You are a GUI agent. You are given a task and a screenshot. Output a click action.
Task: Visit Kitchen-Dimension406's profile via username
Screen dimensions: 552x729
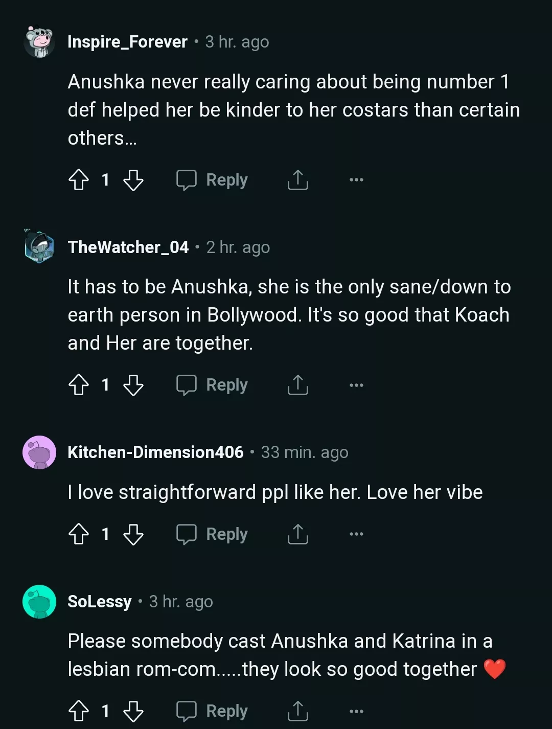[x=155, y=452]
